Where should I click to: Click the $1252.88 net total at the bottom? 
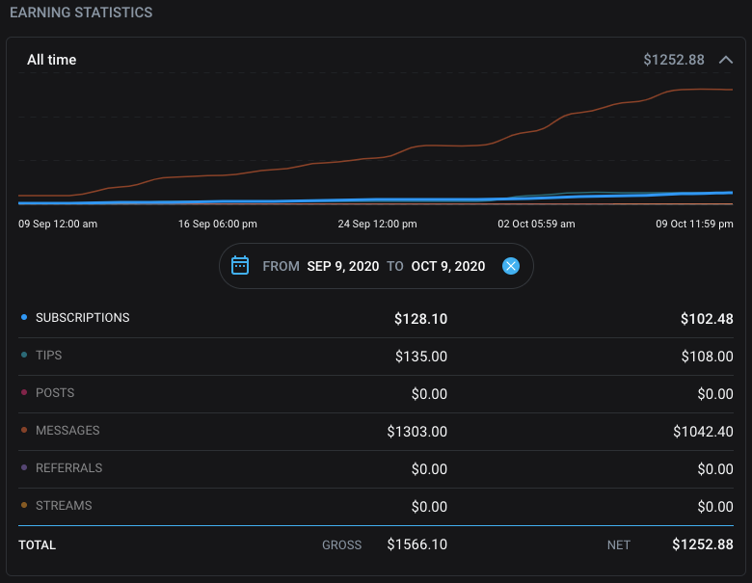pos(703,544)
